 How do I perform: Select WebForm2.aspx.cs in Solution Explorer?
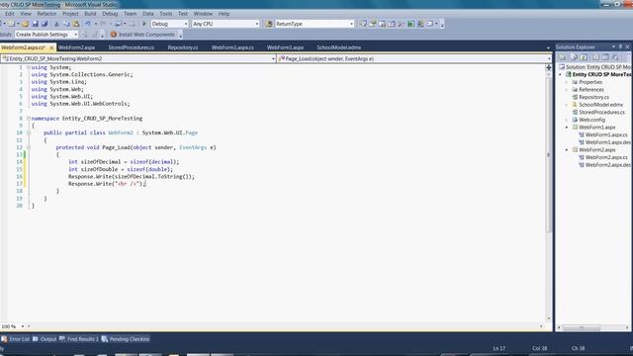pyautogui.click(x=606, y=157)
